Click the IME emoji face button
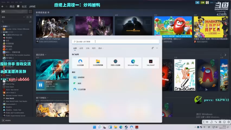The image size is (231, 130). 224,122
